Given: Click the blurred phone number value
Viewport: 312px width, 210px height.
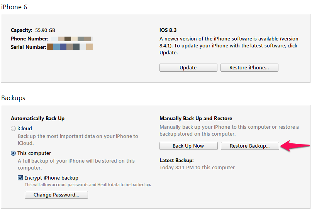Looking at the screenshot, I should pyautogui.click(x=72, y=39).
